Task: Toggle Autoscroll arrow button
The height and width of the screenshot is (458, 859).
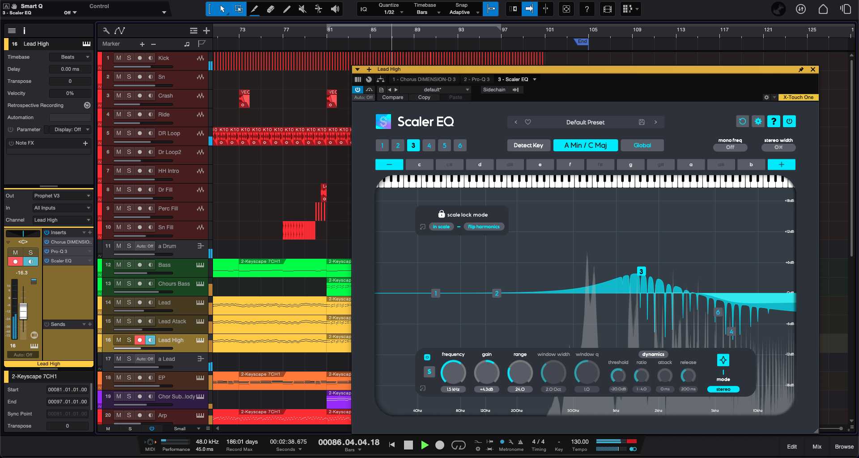Action: tap(529, 9)
